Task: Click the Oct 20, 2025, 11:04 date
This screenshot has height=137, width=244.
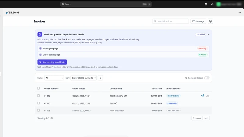Action: pyautogui.click(x=81, y=96)
